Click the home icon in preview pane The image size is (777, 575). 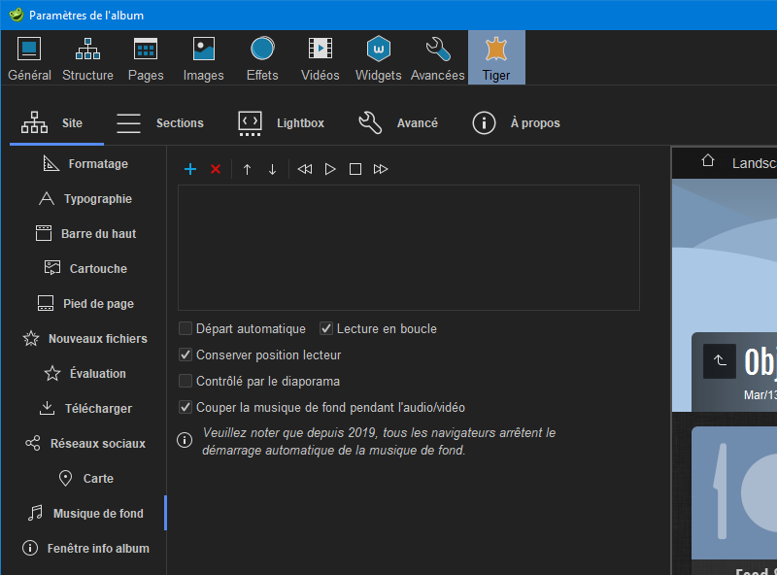(708, 161)
